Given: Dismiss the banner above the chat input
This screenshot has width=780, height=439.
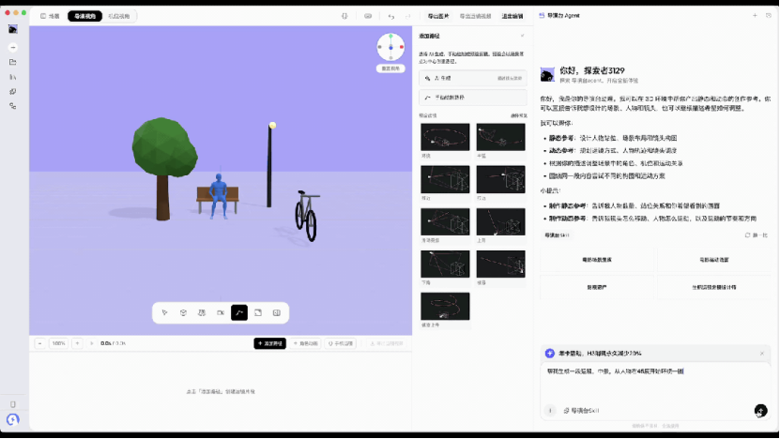Looking at the screenshot, I should (761, 354).
